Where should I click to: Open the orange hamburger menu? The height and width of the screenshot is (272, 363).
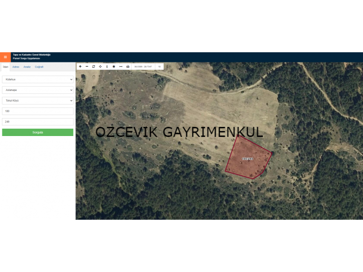coord(5,57)
